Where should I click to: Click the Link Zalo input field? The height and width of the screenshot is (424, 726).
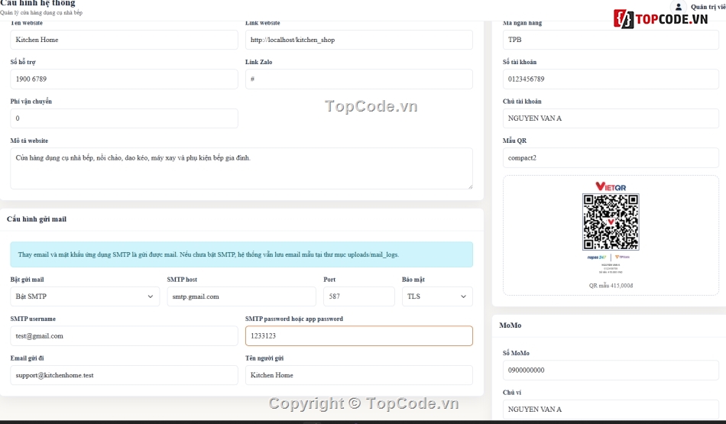point(359,79)
